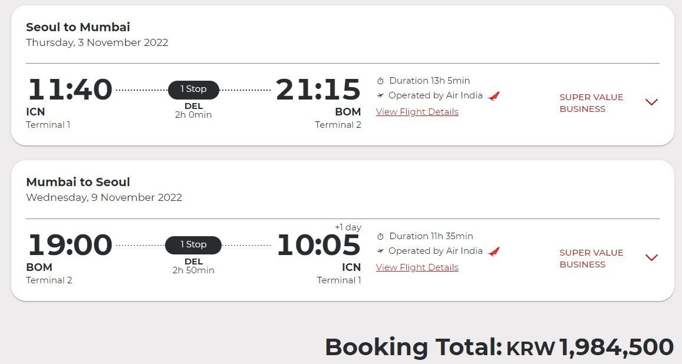
Task: Open View Flight Details for Seoul to Mumbai
Action: pyautogui.click(x=417, y=112)
